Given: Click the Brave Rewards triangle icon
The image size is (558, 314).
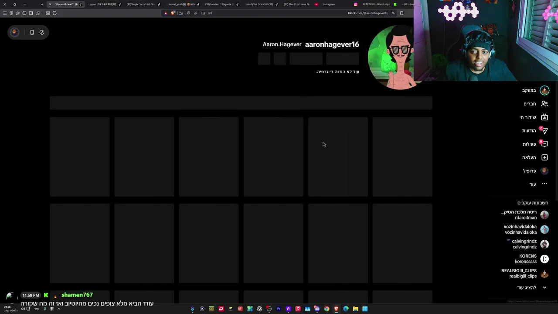Looking at the screenshot, I should (x=166, y=13).
